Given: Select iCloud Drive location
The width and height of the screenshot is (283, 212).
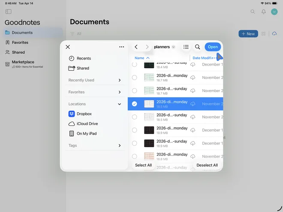Looking at the screenshot, I should 83,124.
